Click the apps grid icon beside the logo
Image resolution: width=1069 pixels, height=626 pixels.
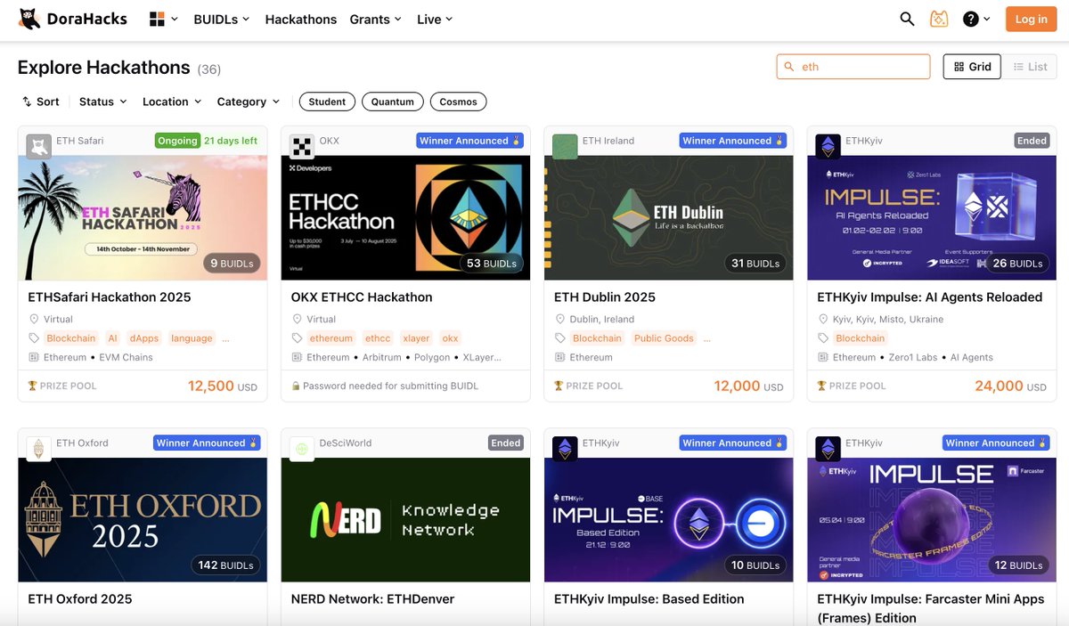158,18
